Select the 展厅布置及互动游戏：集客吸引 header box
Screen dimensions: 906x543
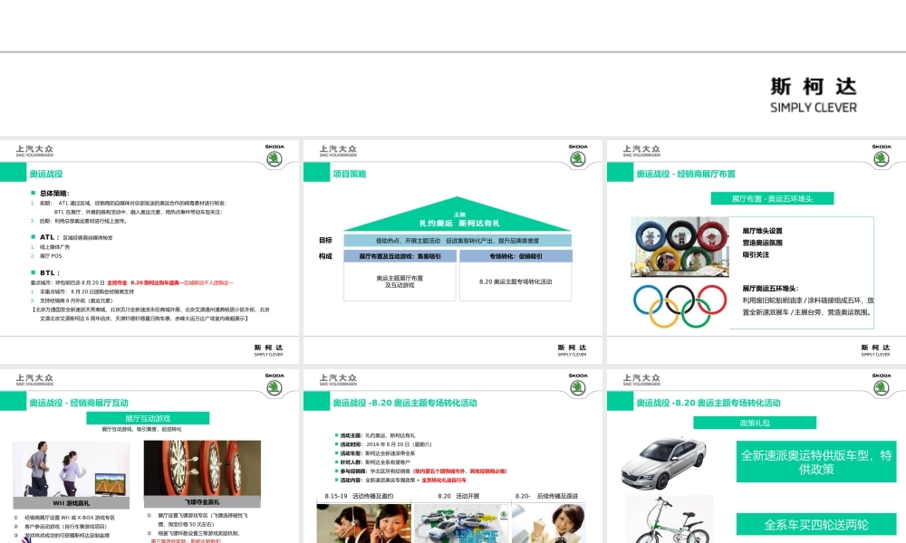pyautogui.click(x=400, y=256)
